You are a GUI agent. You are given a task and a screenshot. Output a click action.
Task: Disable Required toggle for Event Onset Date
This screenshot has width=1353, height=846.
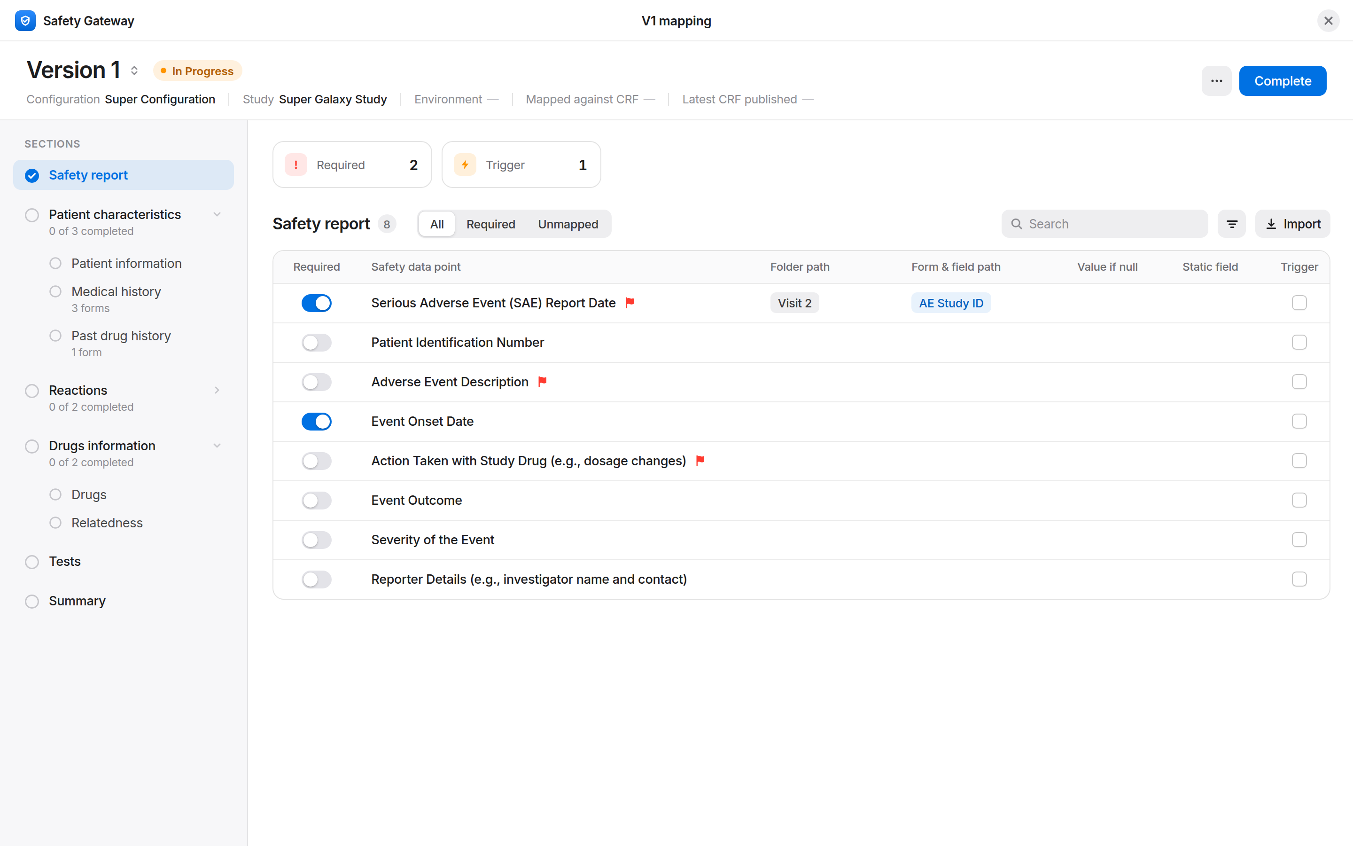pyautogui.click(x=317, y=421)
